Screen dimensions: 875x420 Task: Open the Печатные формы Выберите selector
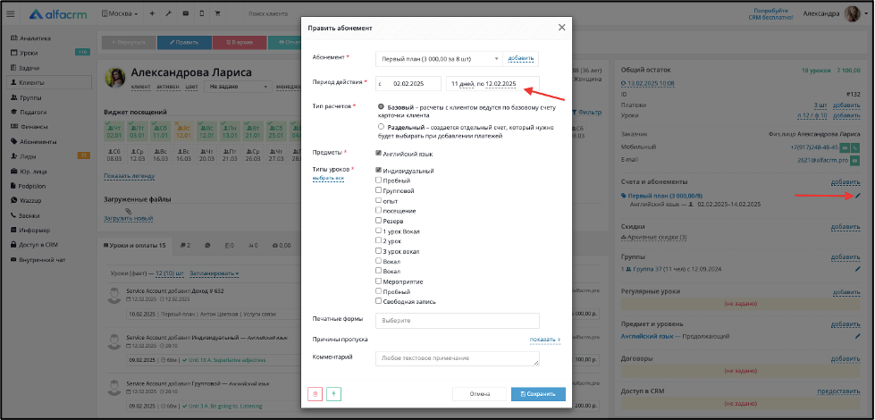tap(458, 321)
